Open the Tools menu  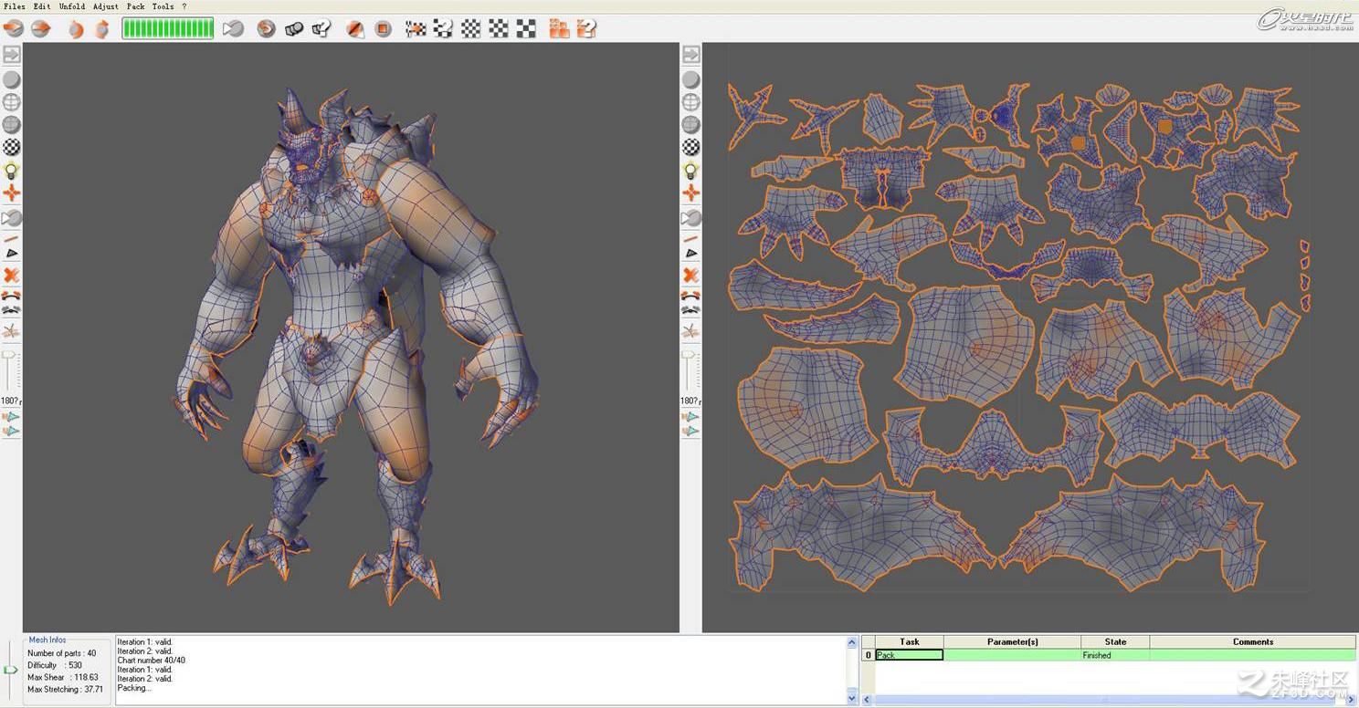pos(163,6)
